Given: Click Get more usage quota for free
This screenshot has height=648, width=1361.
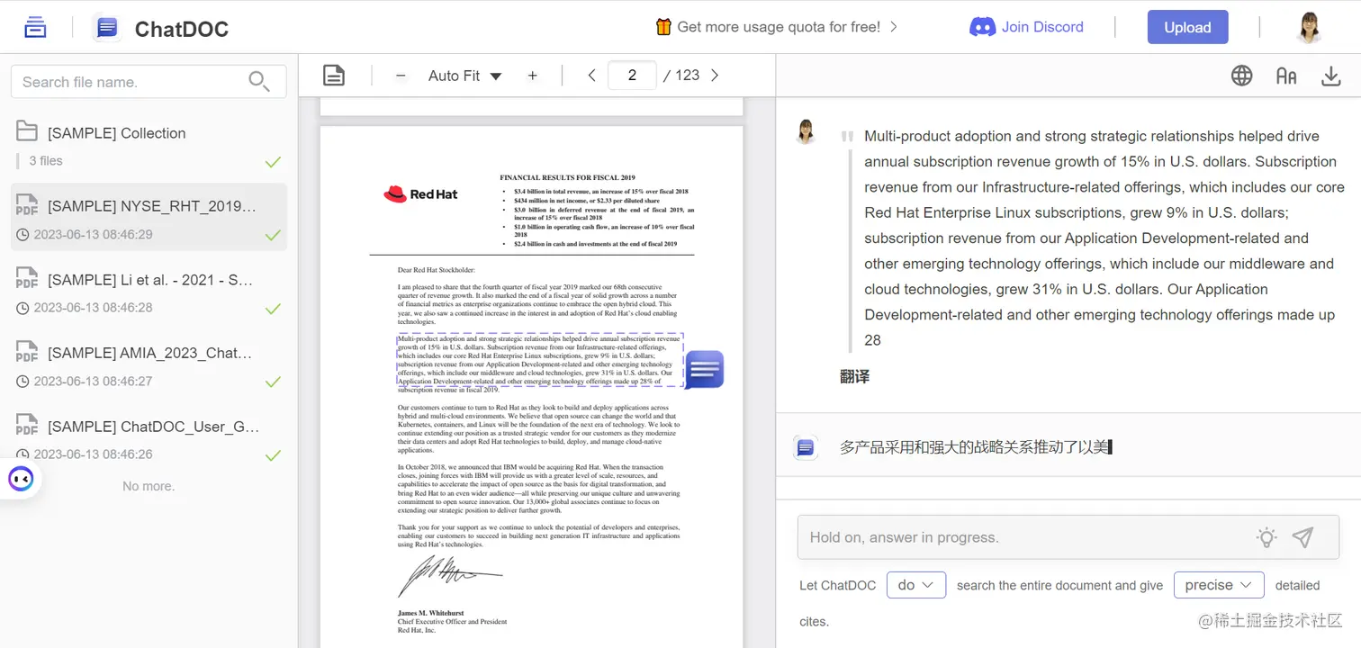Looking at the screenshot, I should coord(779,27).
